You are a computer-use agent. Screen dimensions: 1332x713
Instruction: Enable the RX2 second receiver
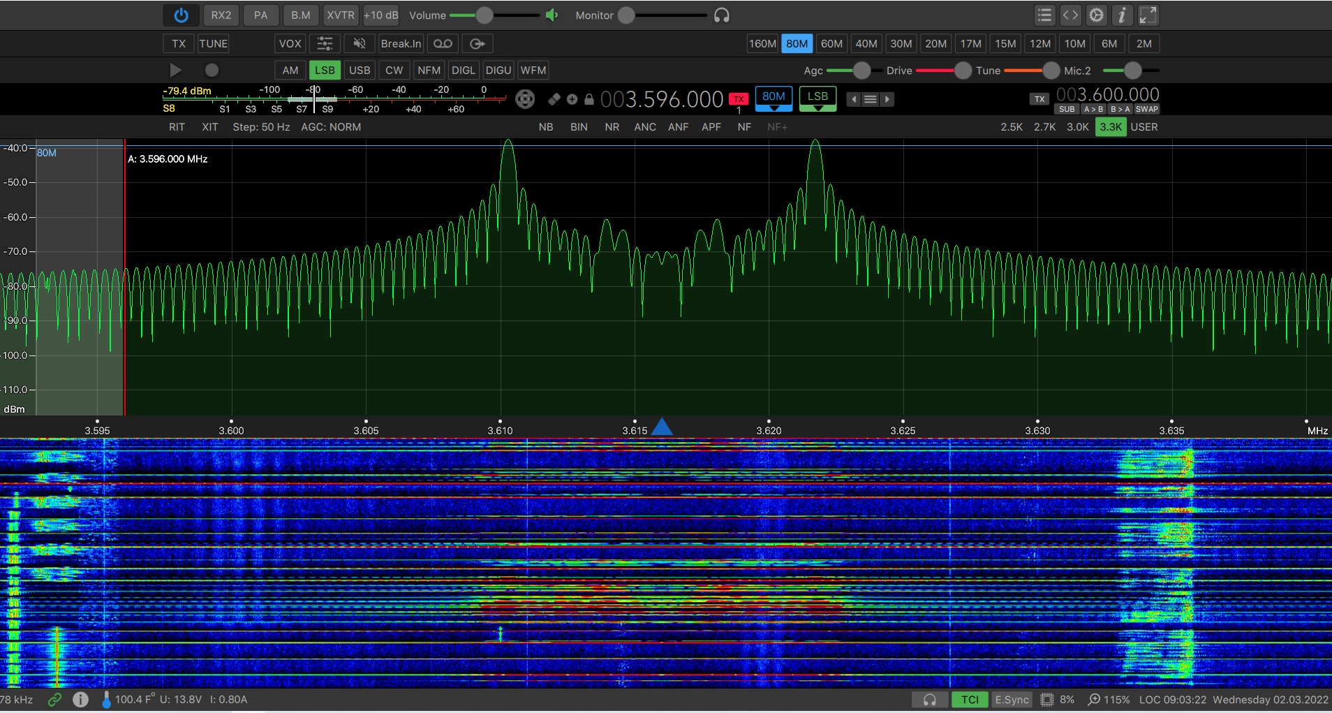click(221, 15)
